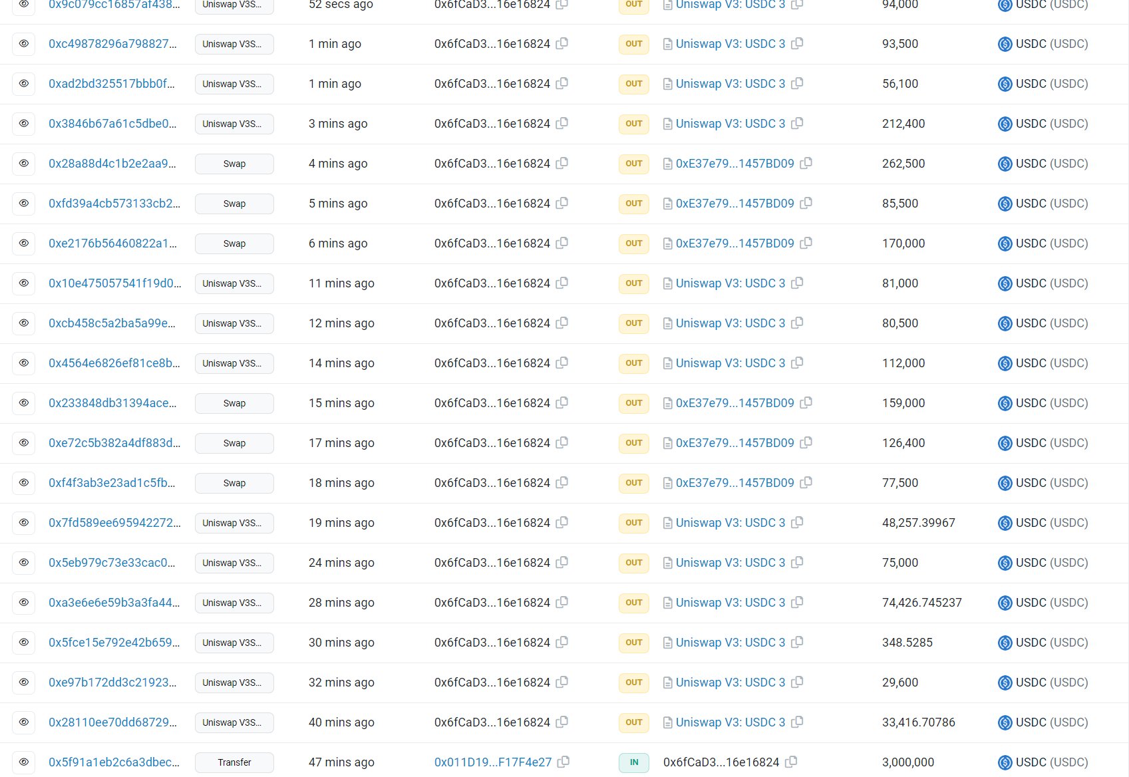This screenshot has height=777, width=1129.
Task: Click the contract icon in the 77,500 row
Action: [x=667, y=483]
